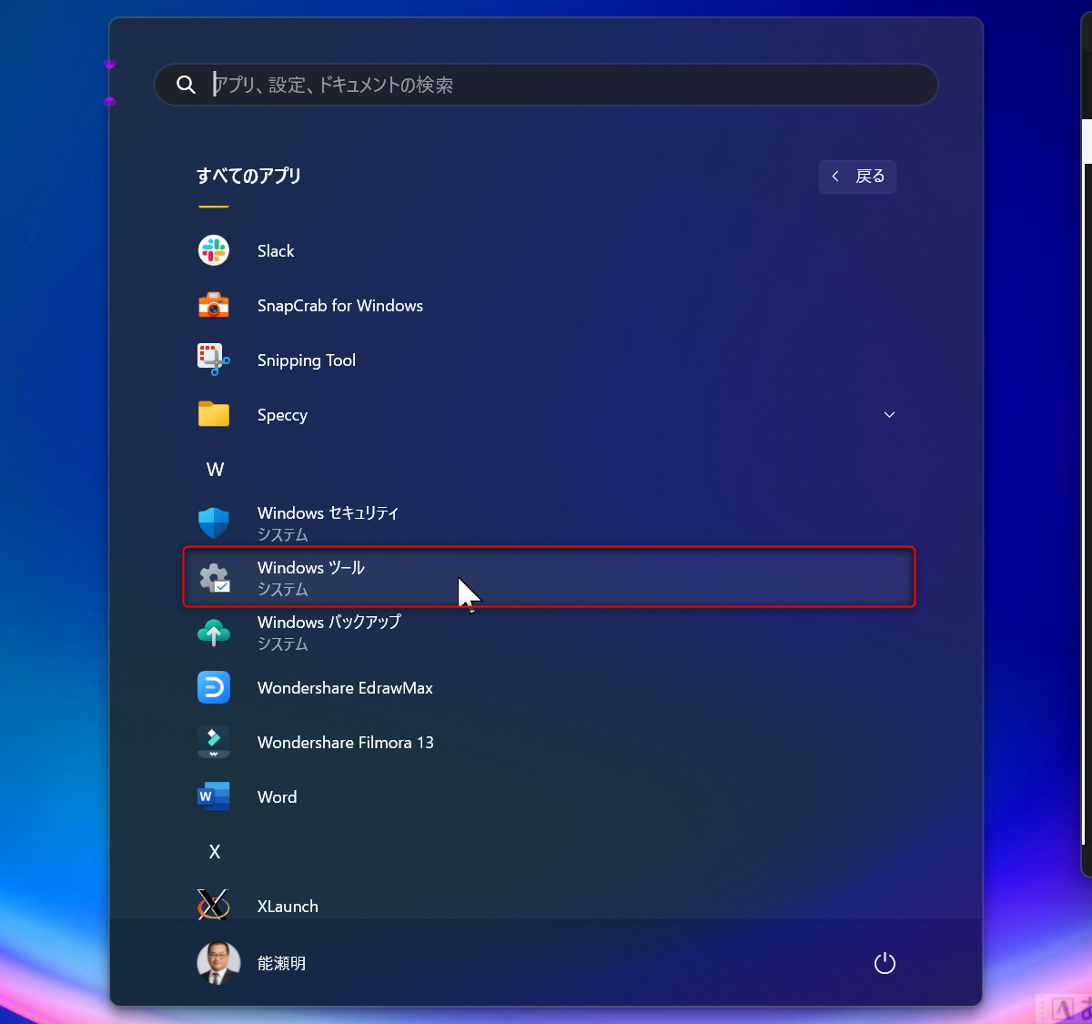Open Microsoft Word icon
Viewport: 1092px width, 1024px height.
(214, 796)
